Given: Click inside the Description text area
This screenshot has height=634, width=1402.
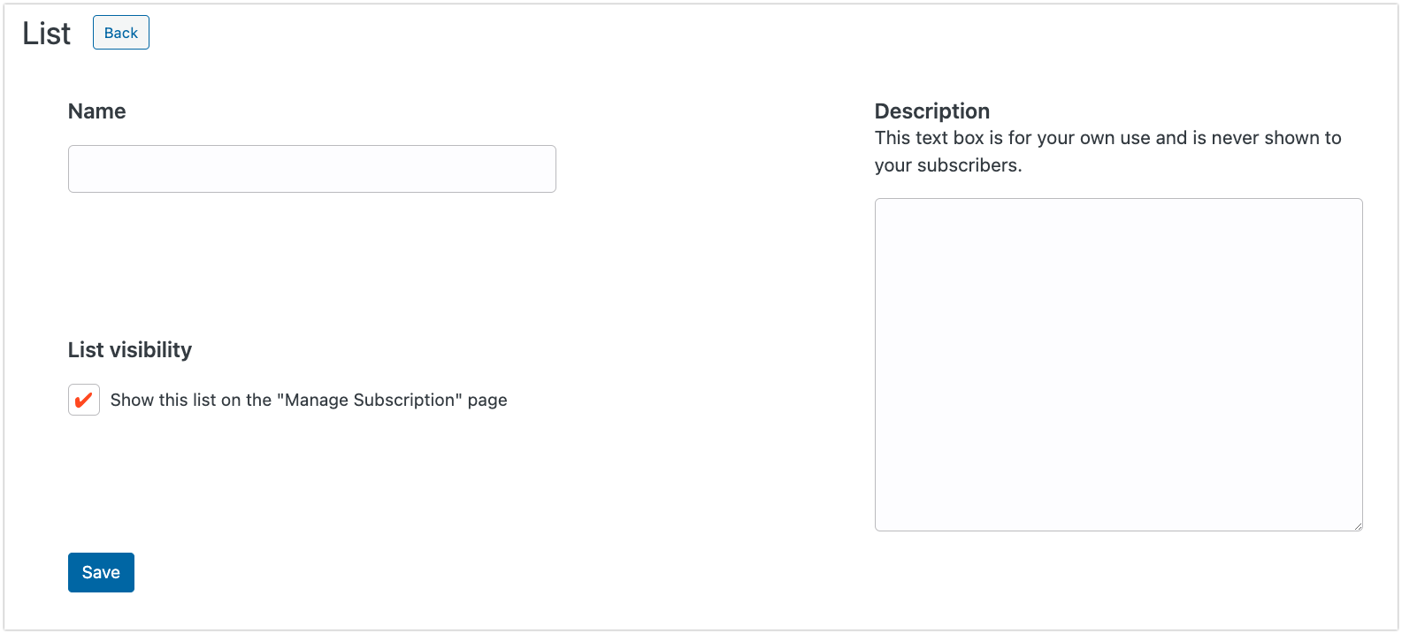Looking at the screenshot, I should click(1118, 364).
